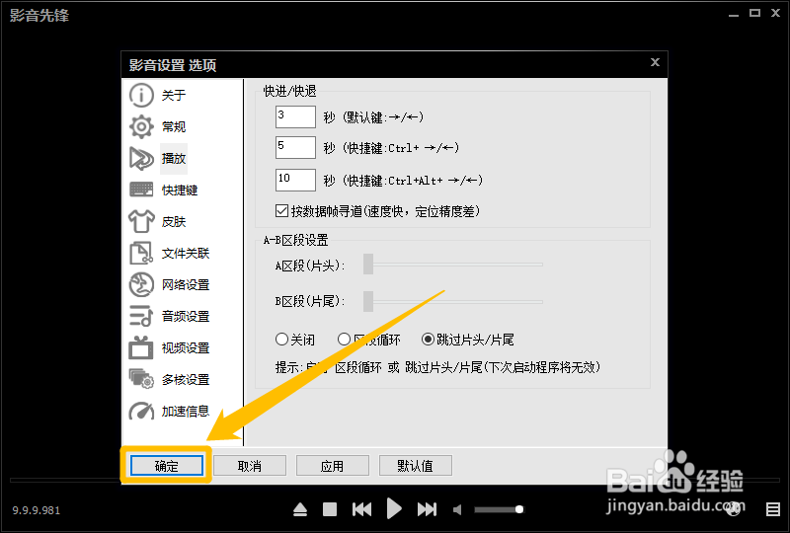Click the 文件关联 document icon
This screenshot has width=790, height=533.
pyautogui.click(x=141, y=253)
